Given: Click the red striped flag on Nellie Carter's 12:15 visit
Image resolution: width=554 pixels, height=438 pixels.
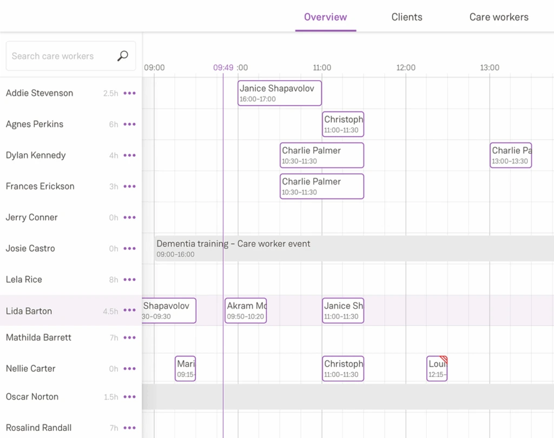Looking at the screenshot, I should (444, 359).
